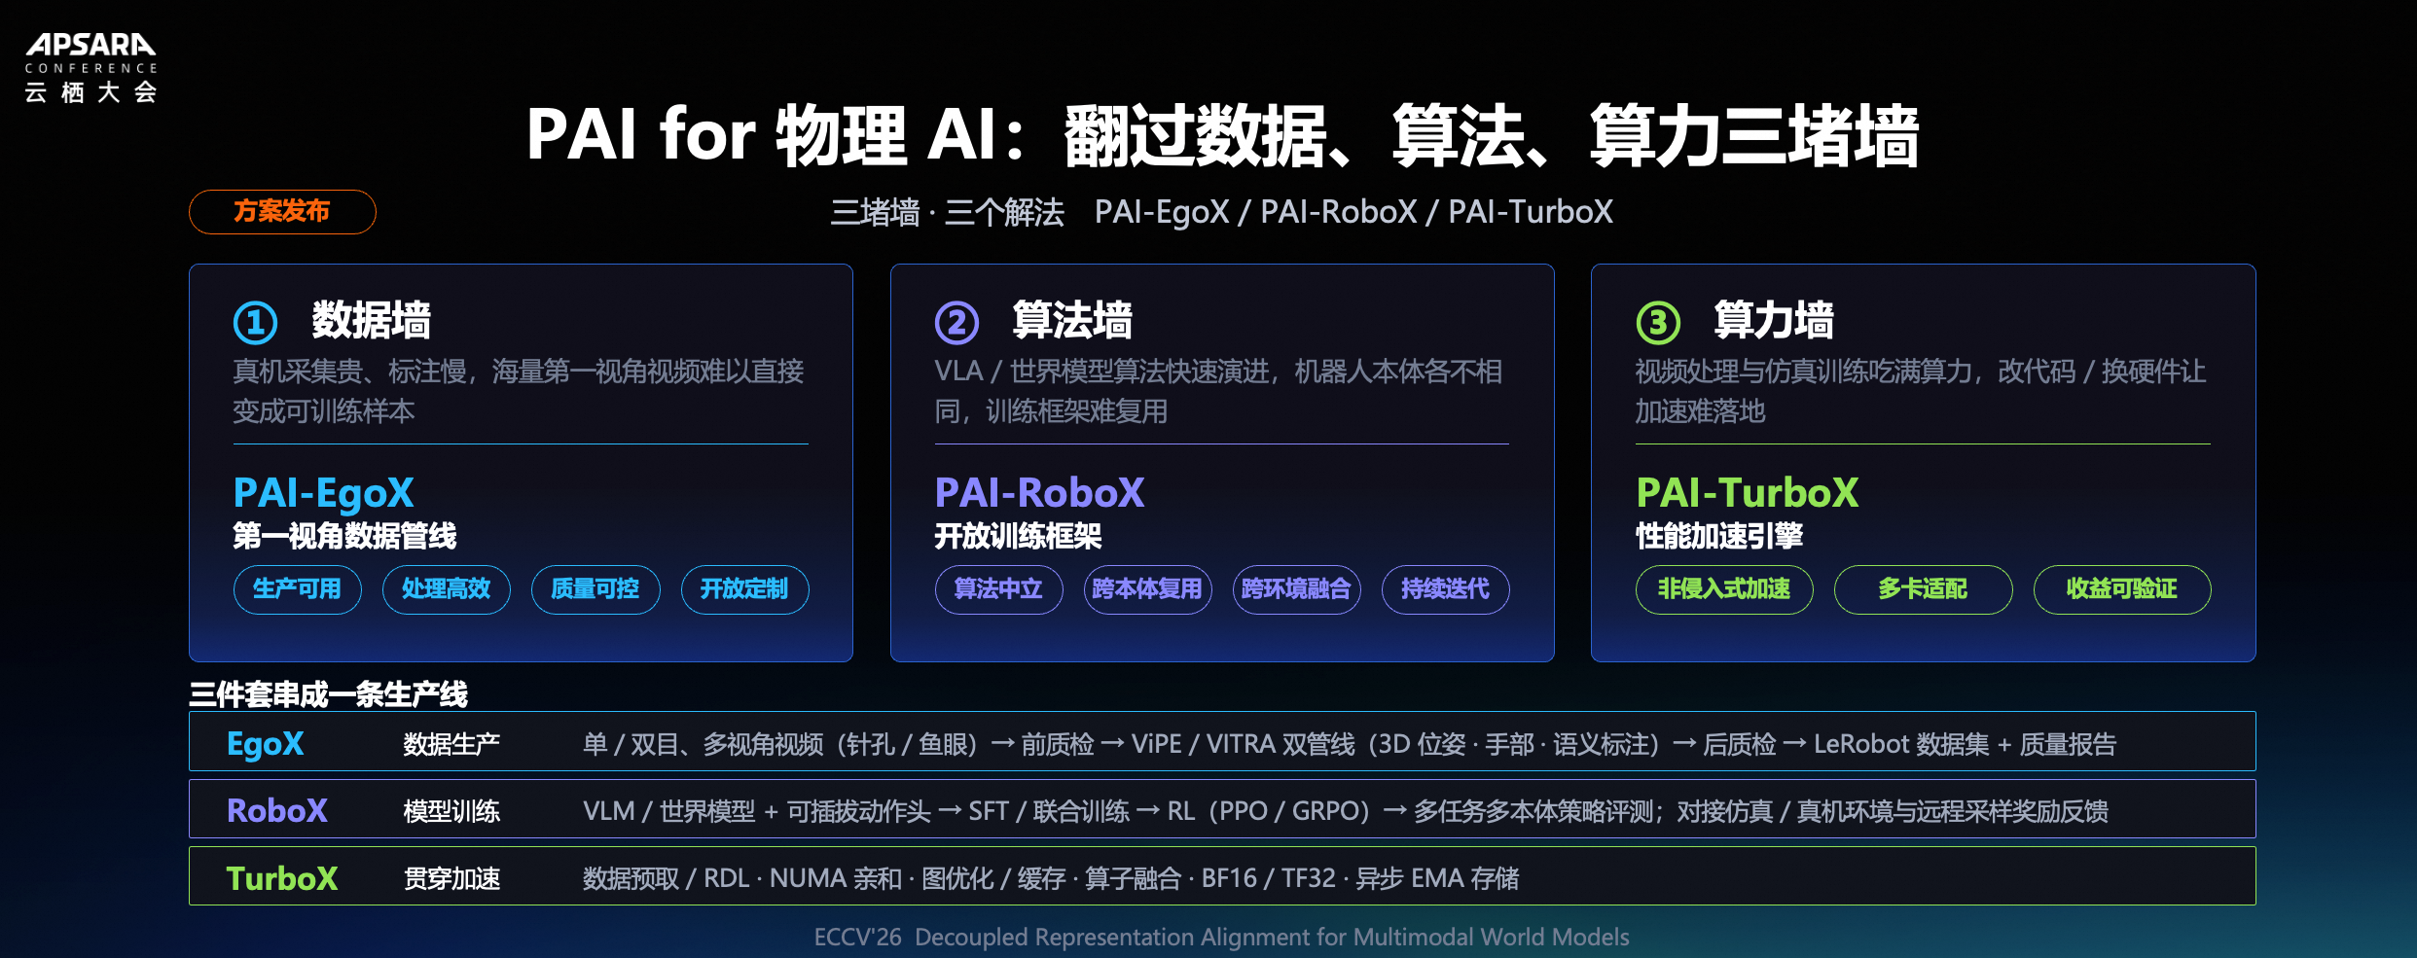Click the '贯穿加速' label in the TurboX row
Screen dimensions: 2417x958
(x=451, y=879)
